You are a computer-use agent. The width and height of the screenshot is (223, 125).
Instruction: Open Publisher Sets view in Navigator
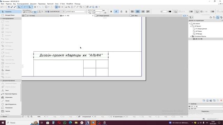pos(221,17)
